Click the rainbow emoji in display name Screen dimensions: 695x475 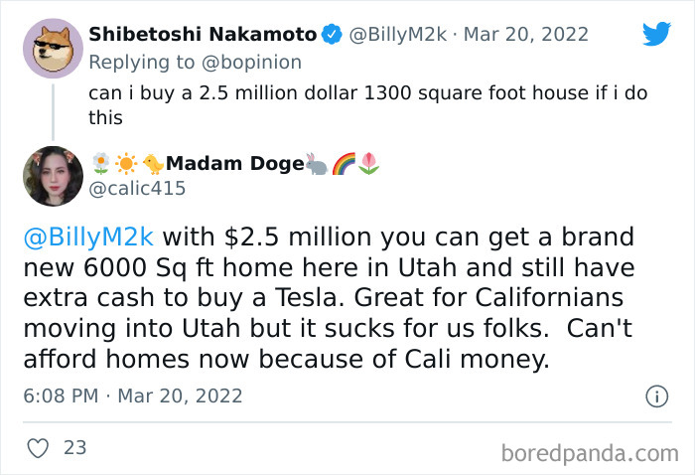(x=344, y=163)
